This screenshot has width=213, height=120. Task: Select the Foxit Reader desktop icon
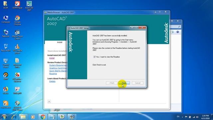[6, 105]
